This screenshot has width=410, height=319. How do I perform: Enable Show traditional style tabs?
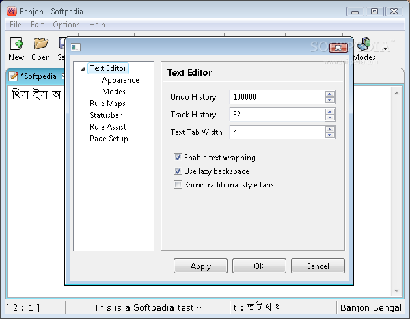click(178, 185)
